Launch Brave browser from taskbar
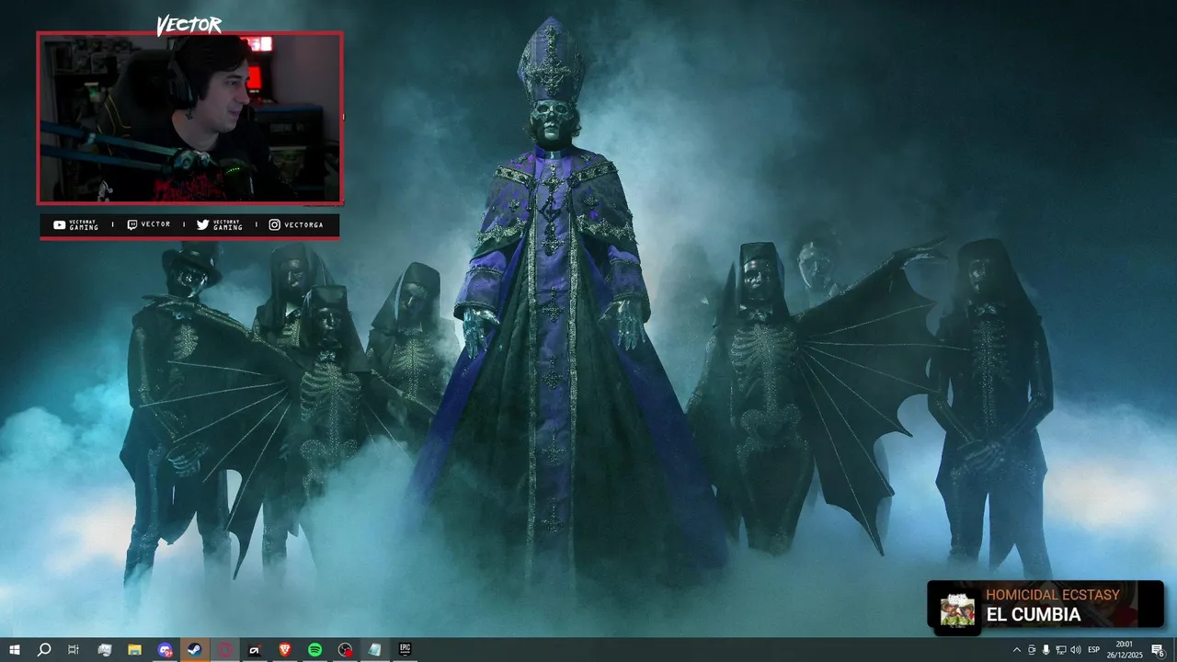Image resolution: width=1177 pixels, height=662 pixels. click(284, 650)
